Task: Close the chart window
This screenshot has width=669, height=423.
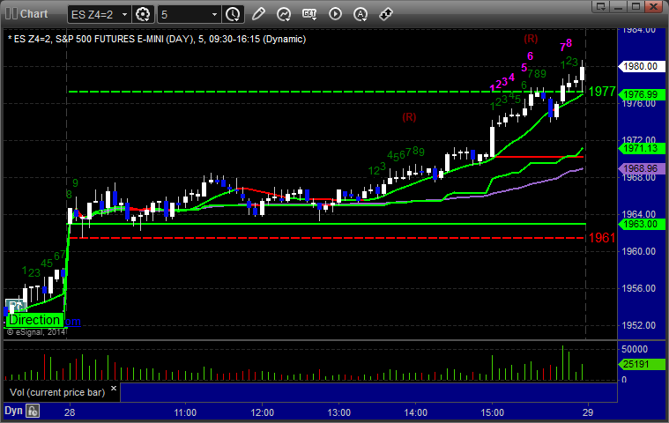Action: pos(653,6)
